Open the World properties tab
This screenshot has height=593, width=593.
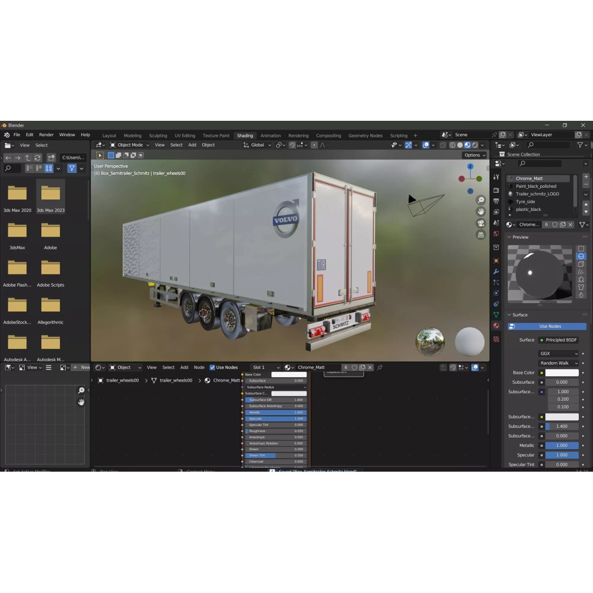(x=496, y=234)
